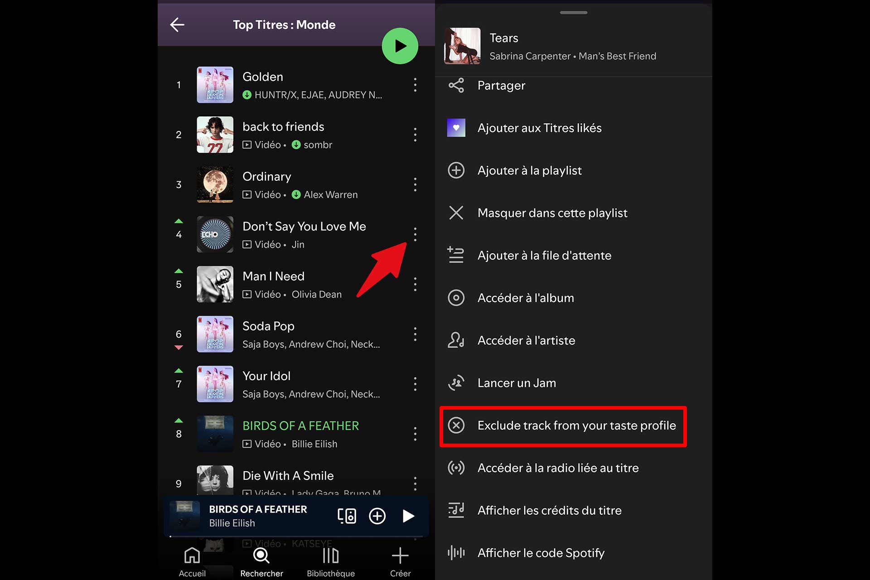Tap the plus circle icon beside Ajouter à la playlist

[456, 170]
